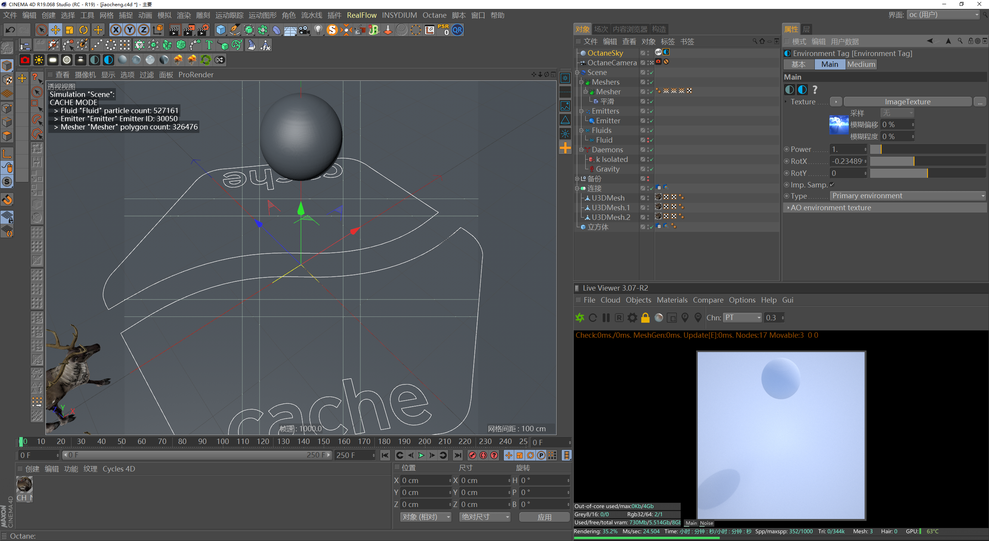The image size is (989, 541).
Task: Toggle the X axis lock icon
Action: click(116, 30)
